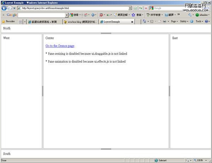The height and width of the screenshot is (163, 212).
Task: Toggle the North pane resizer bar
Action: [106, 33]
